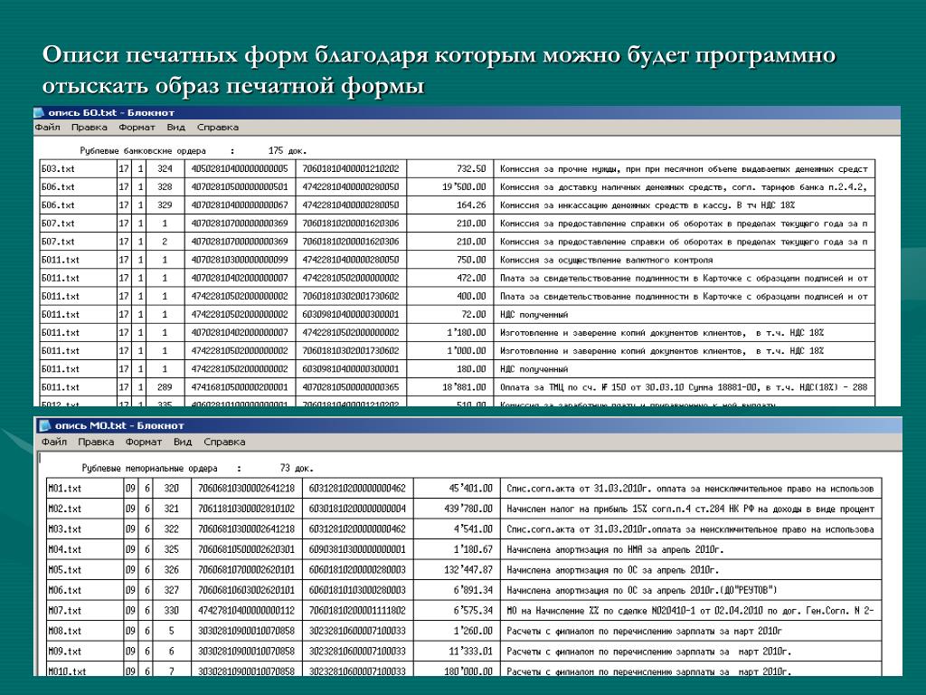Click amount 132'447.87 in МО list
Image resolution: width=926 pixels, height=695 pixels.
pos(468,570)
